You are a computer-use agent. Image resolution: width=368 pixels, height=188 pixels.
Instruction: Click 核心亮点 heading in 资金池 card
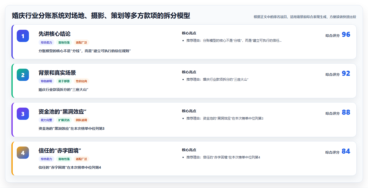[189, 111]
